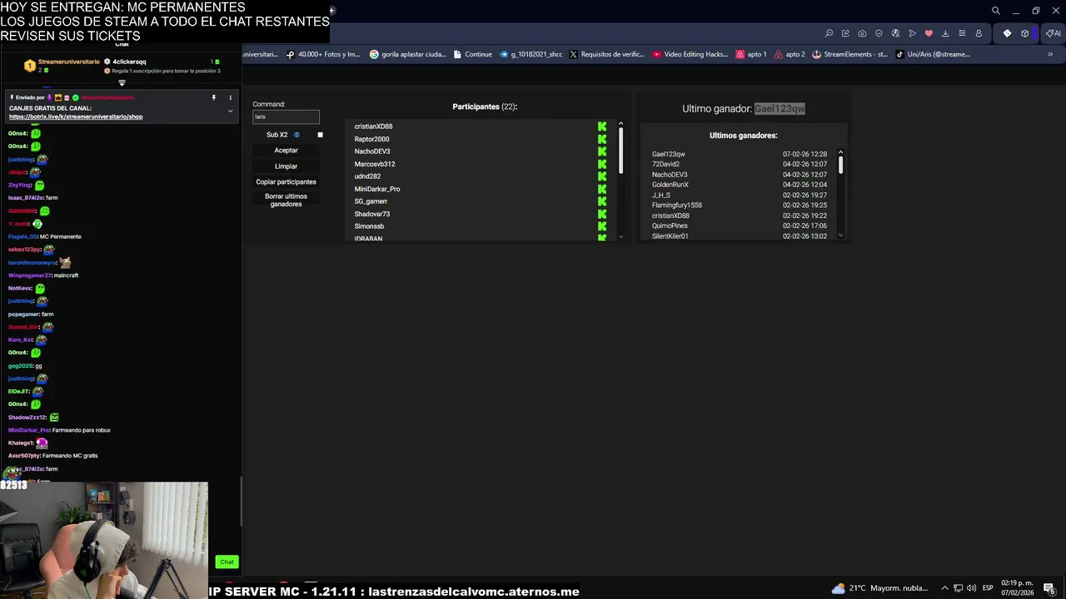Show hidden tray icons chevron

tap(944, 588)
